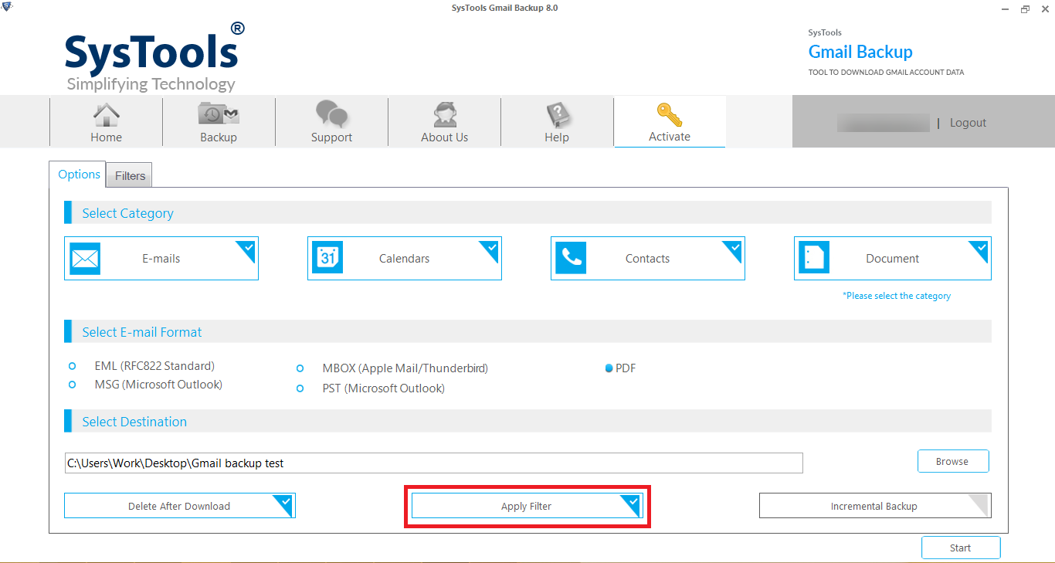Toggle the Contacts category checkmark
Viewport: 1055px width, 563px height.
(x=734, y=249)
